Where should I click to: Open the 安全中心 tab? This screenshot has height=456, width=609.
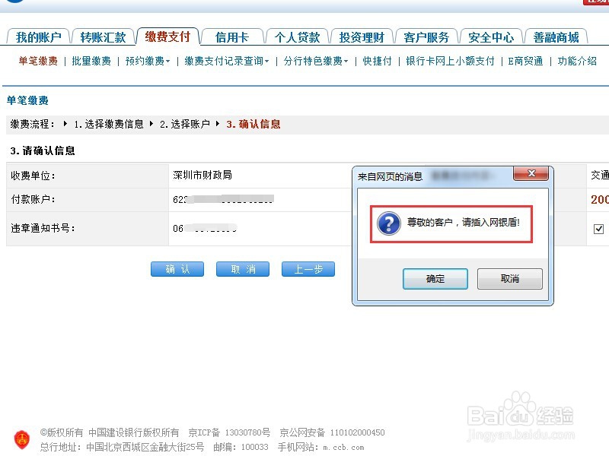pyautogui.click(x=491, y=35)
